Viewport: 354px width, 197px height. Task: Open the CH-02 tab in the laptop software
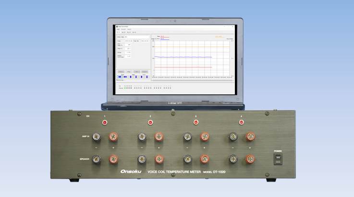click(124, 32)
